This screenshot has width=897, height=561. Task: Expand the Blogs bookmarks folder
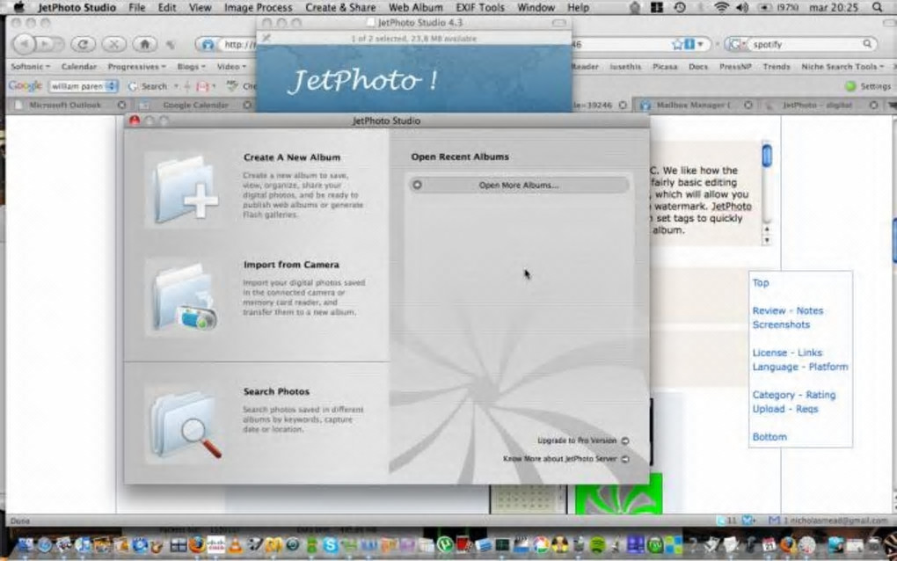pyautogui.click(x=192, y=66)
